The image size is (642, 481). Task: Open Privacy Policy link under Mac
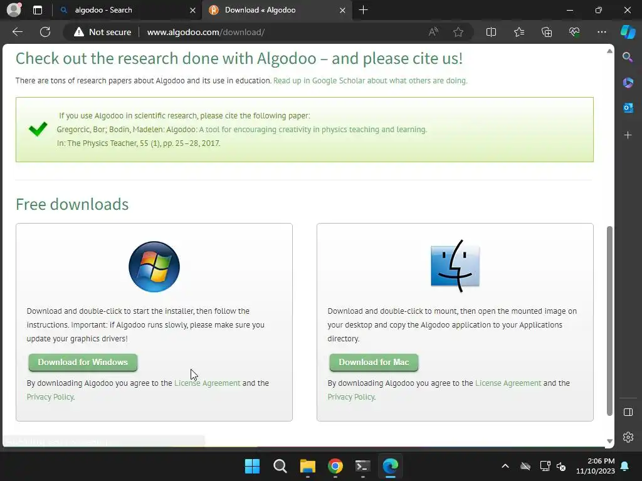[351, 396]
